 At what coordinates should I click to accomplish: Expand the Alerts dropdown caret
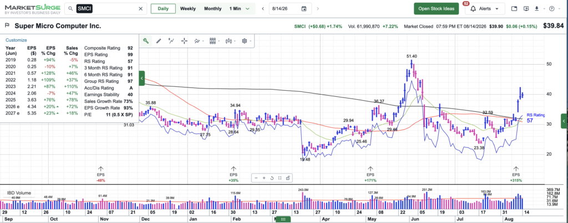tap(496, 9)
